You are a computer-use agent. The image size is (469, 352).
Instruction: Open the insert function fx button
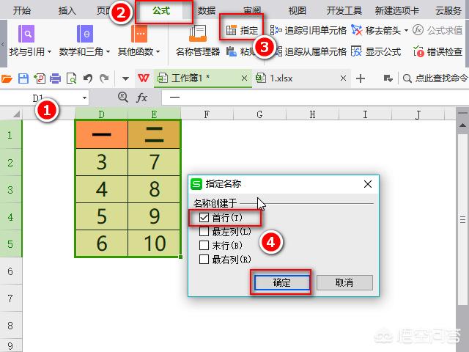coord(141,98)
